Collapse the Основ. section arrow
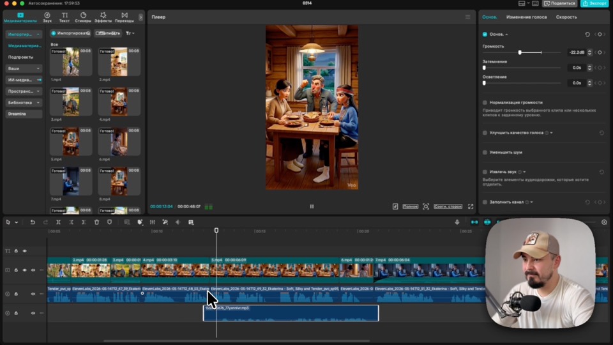This screenshot has width=613, height=345. 506,34
